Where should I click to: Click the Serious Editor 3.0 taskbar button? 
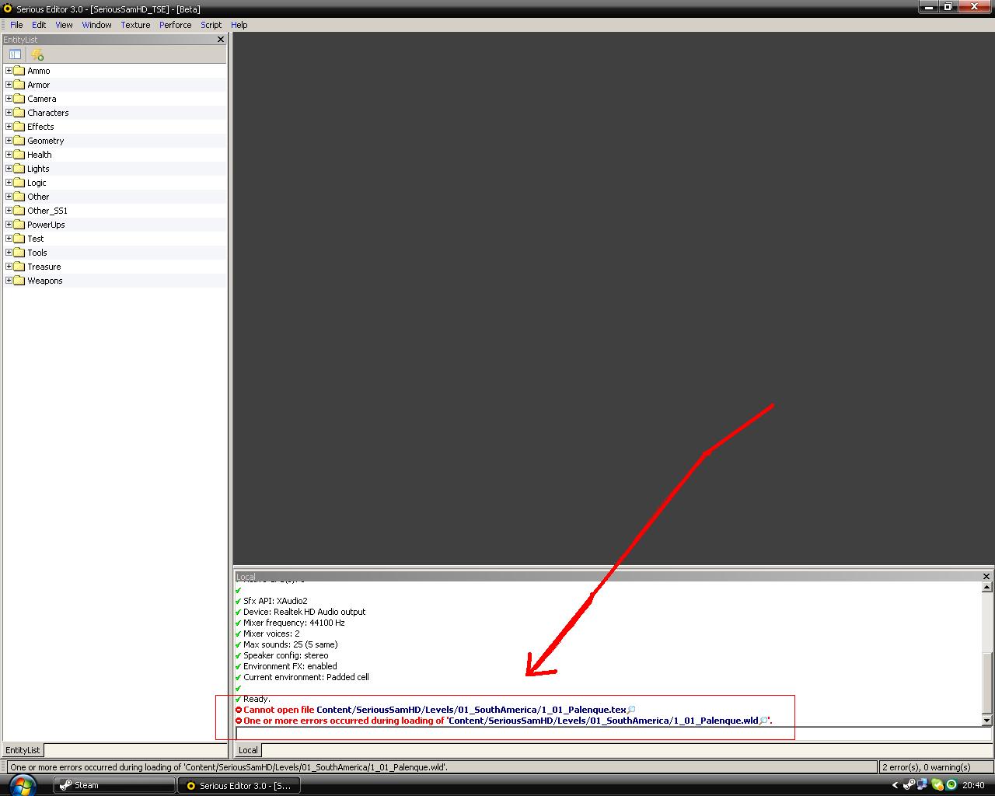[239, 785]
